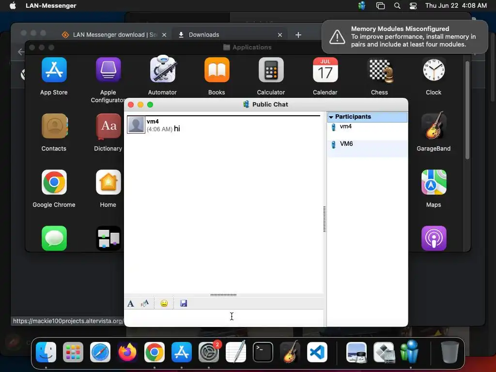Open a new browser tab
The image size is (496, 372).
click(298, 35)
